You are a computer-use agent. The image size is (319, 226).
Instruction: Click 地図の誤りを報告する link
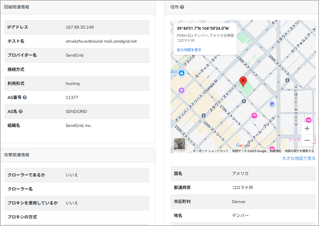[299, 151]
